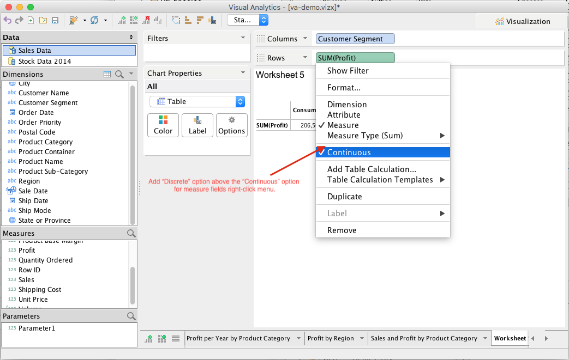The width and height of the screenshot is (569, 360).
Task: Open a file via the folder icon
Action: (x=43, y=20)
